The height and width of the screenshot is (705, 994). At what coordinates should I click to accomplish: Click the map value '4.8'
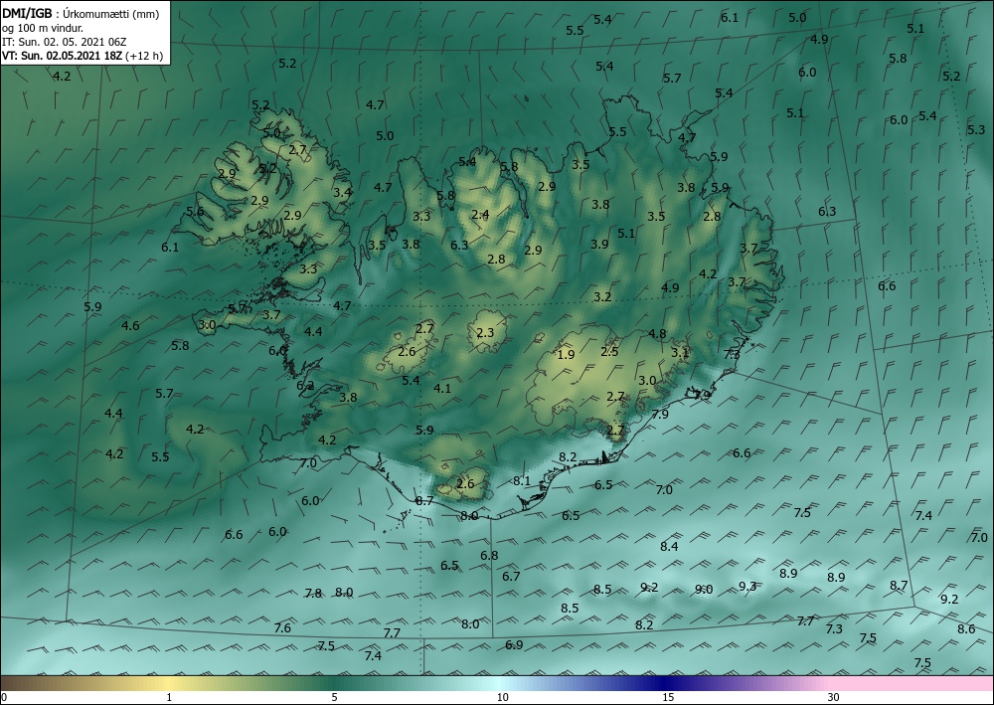[x=657, y=333]
